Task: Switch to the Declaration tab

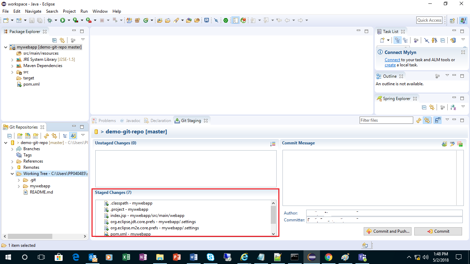Action: [x=158, y=121]
